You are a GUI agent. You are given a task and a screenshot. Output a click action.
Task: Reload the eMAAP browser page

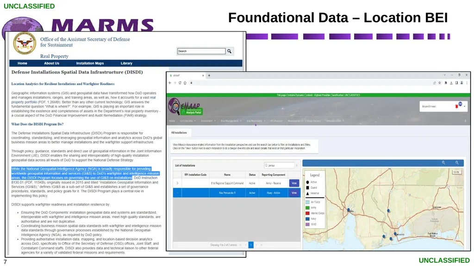180,83
